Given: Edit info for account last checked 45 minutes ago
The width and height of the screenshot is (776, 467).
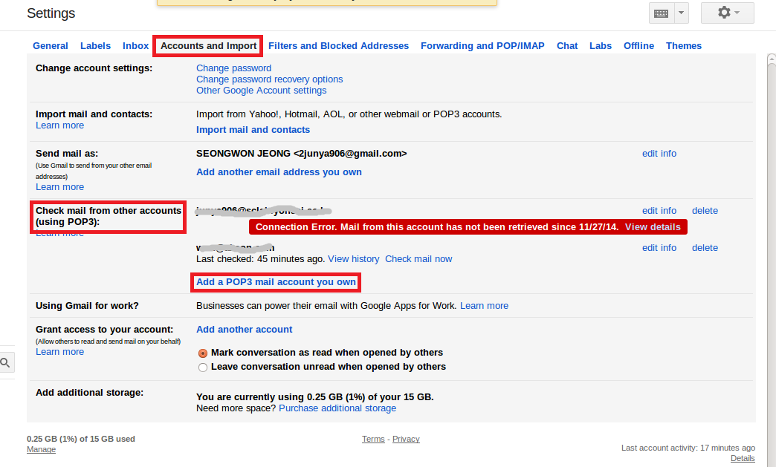Looking at the screenshot, I should [659, 248].
